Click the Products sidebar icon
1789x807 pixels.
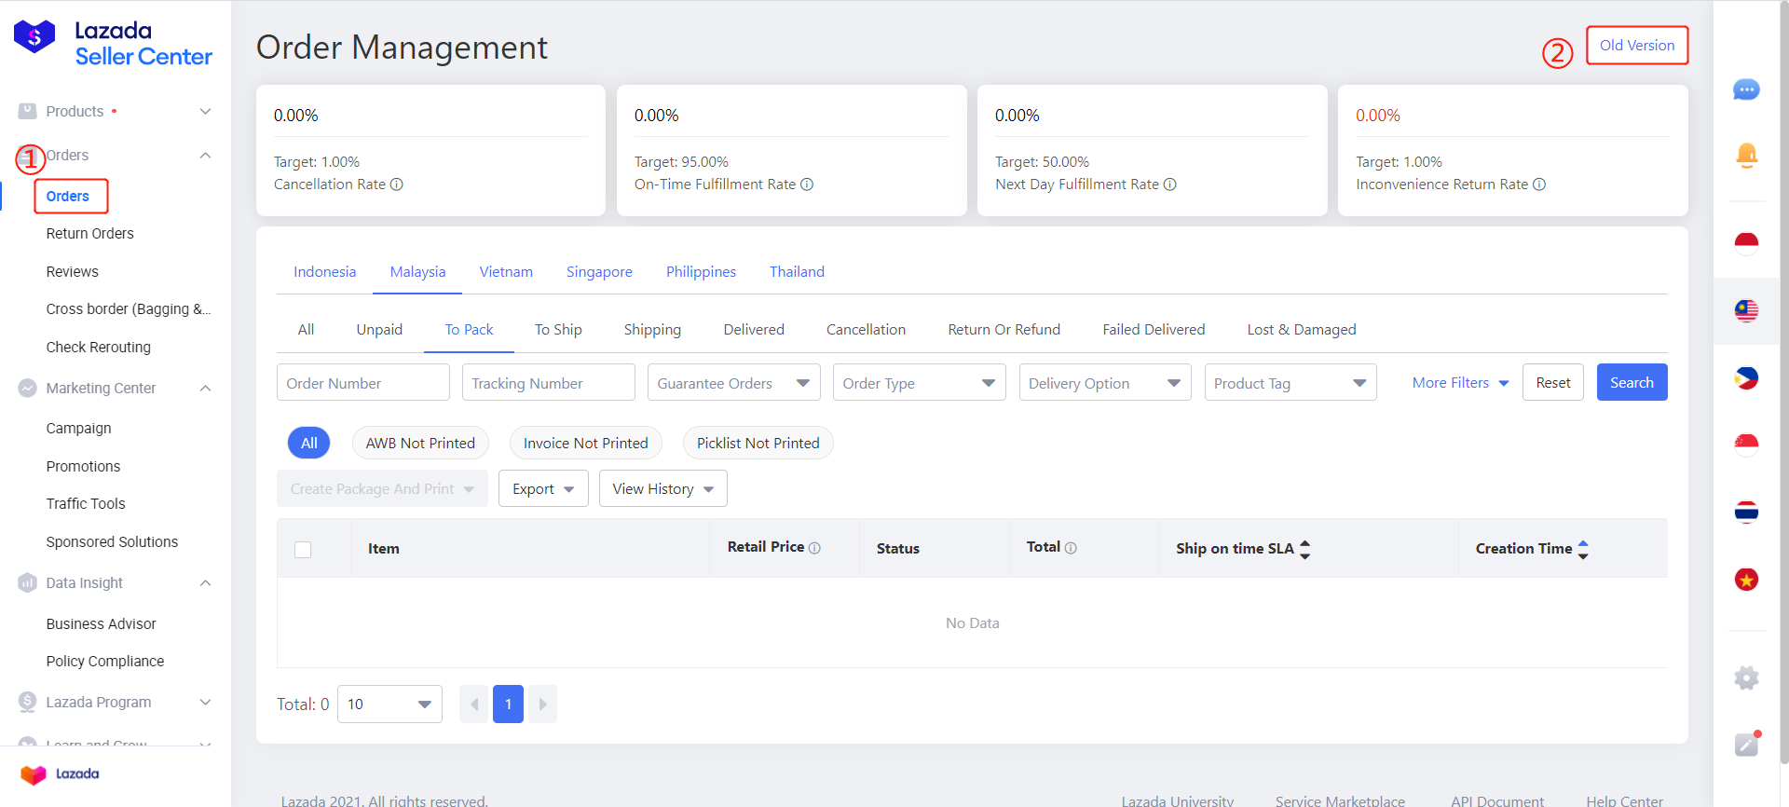pyautogui.click(x=27, y=111)
